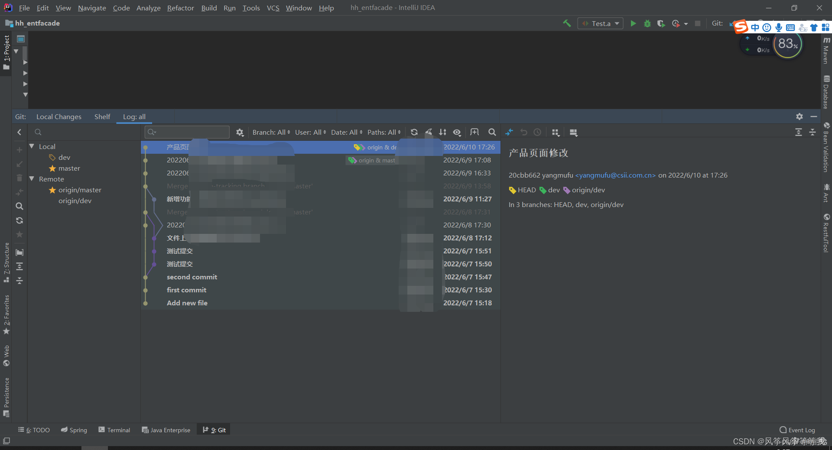Screen dimensions: 832x450
Task: Expand all in branches sidebar
Action: pyautogui.click(x=19, y=266)
